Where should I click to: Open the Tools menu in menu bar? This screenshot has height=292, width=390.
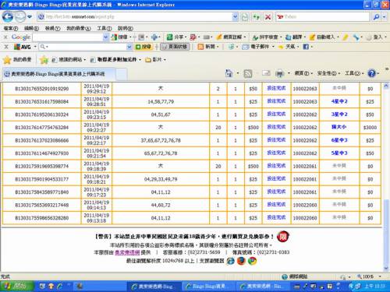coord(105,28)
